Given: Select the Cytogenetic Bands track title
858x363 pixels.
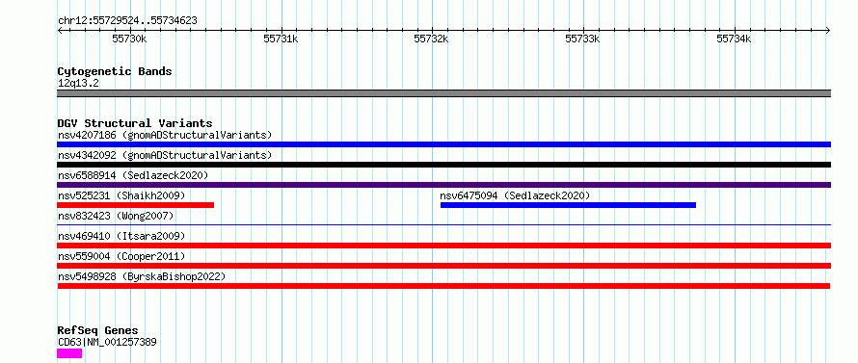Looking at the screenshot, I should point(115,71).
